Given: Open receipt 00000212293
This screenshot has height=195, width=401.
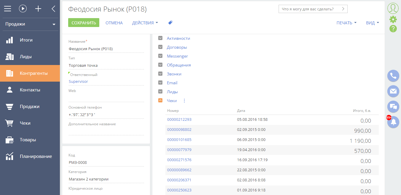Looking at the screenshot, I should (179, 120).
